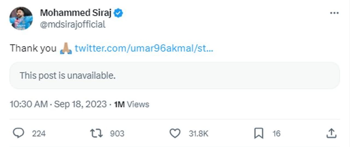The image size is (350, 147).
Task: Open Mohammed Siraj's profile picture
Action: coord(21,18)
